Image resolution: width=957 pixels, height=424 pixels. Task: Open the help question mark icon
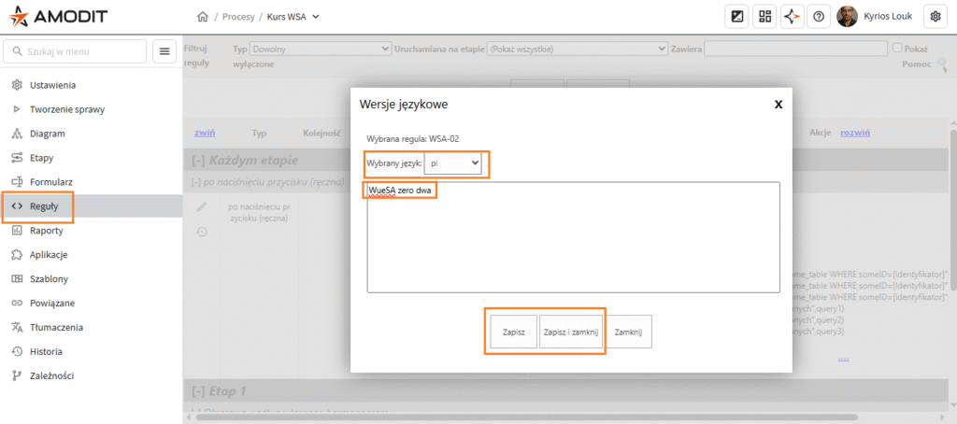coord(819,17)
